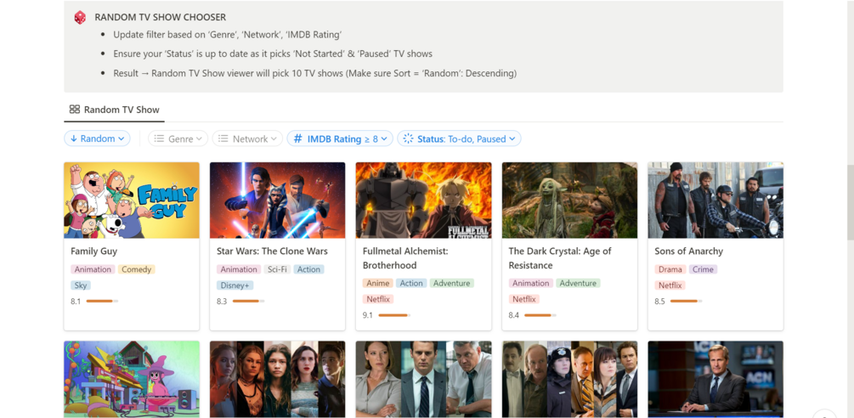854x418 pixels.
Task: Click the 8.5 rating bar on Sons of Anarchy
Action: 687,301
